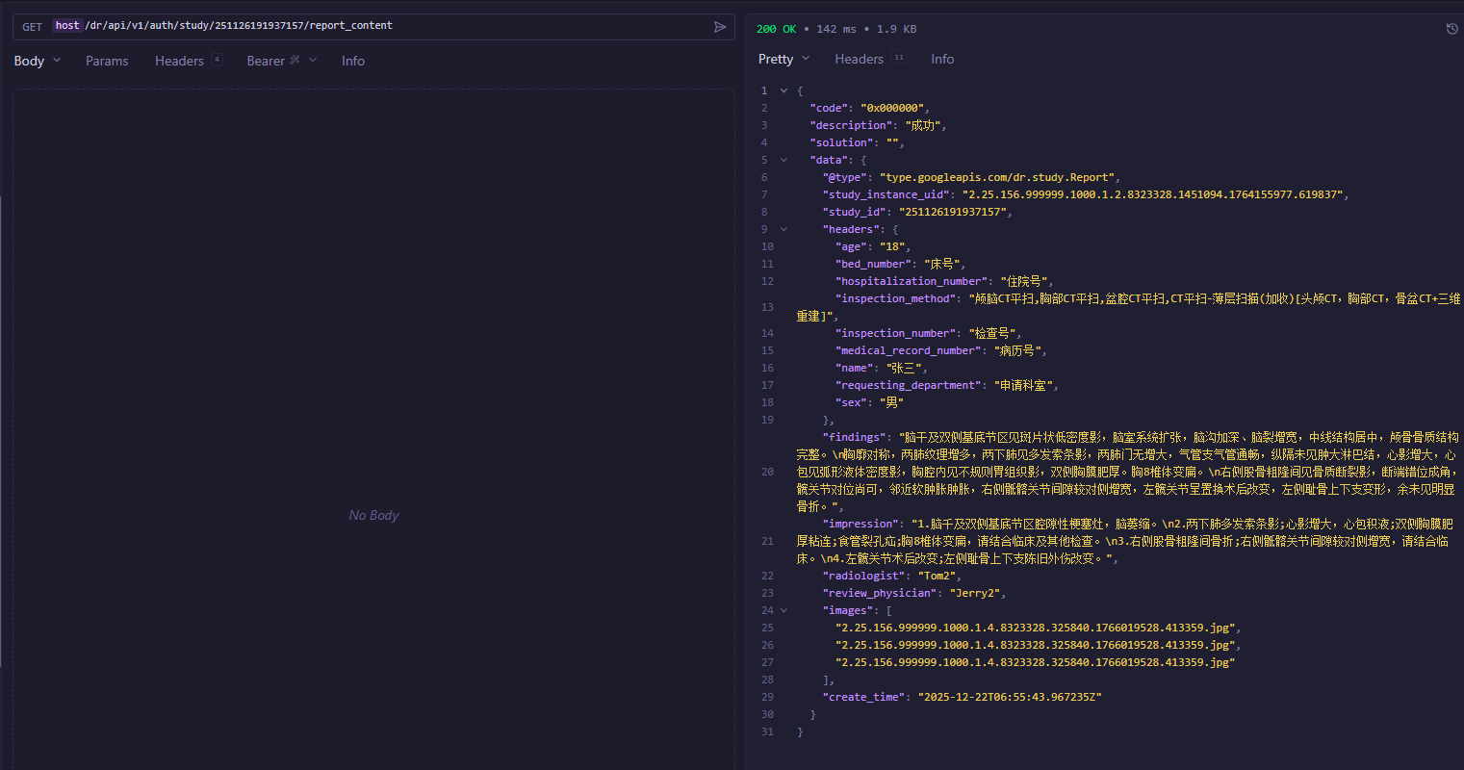Click the magic wand icon beside Bearer
The height and width of the screenshot is (770, 1464).
click(295, 60)
